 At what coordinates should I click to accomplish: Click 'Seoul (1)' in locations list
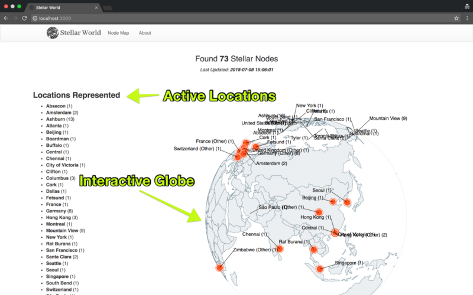[56, 270]
